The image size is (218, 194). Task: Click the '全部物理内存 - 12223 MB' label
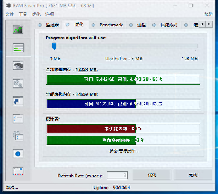72,69
